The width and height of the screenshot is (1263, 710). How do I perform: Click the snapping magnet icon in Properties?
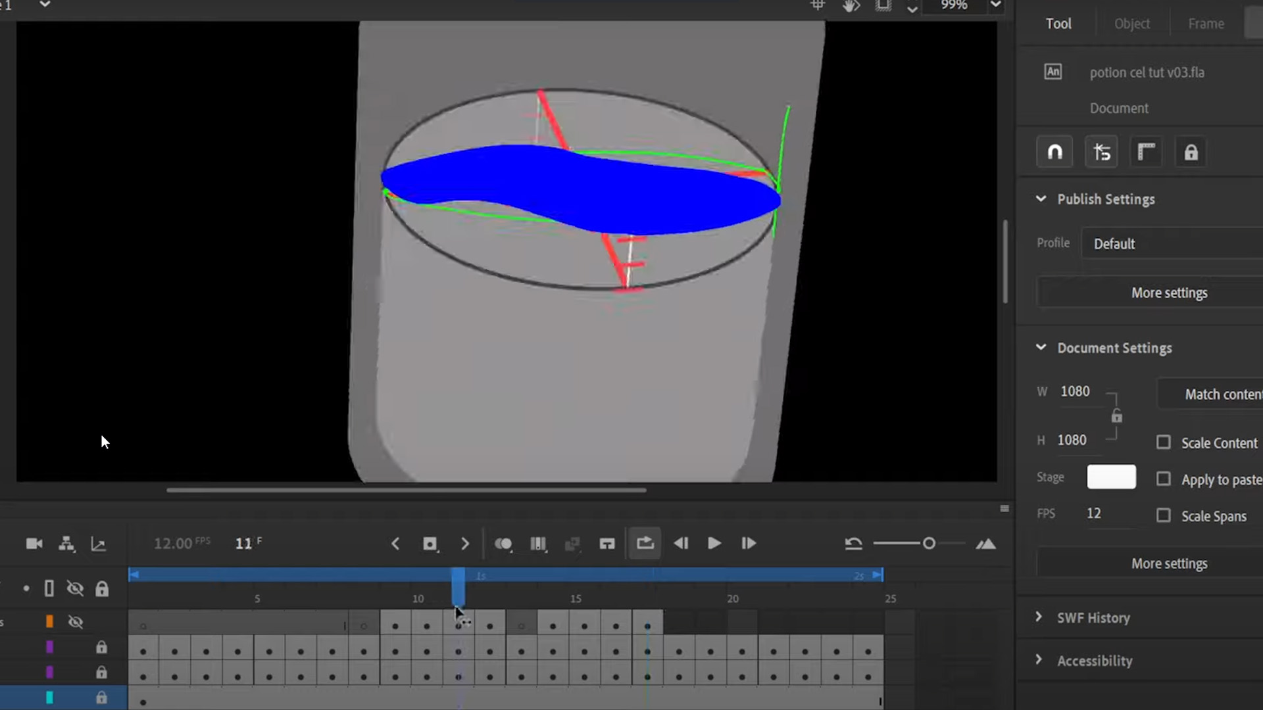tap(1054, 153)
